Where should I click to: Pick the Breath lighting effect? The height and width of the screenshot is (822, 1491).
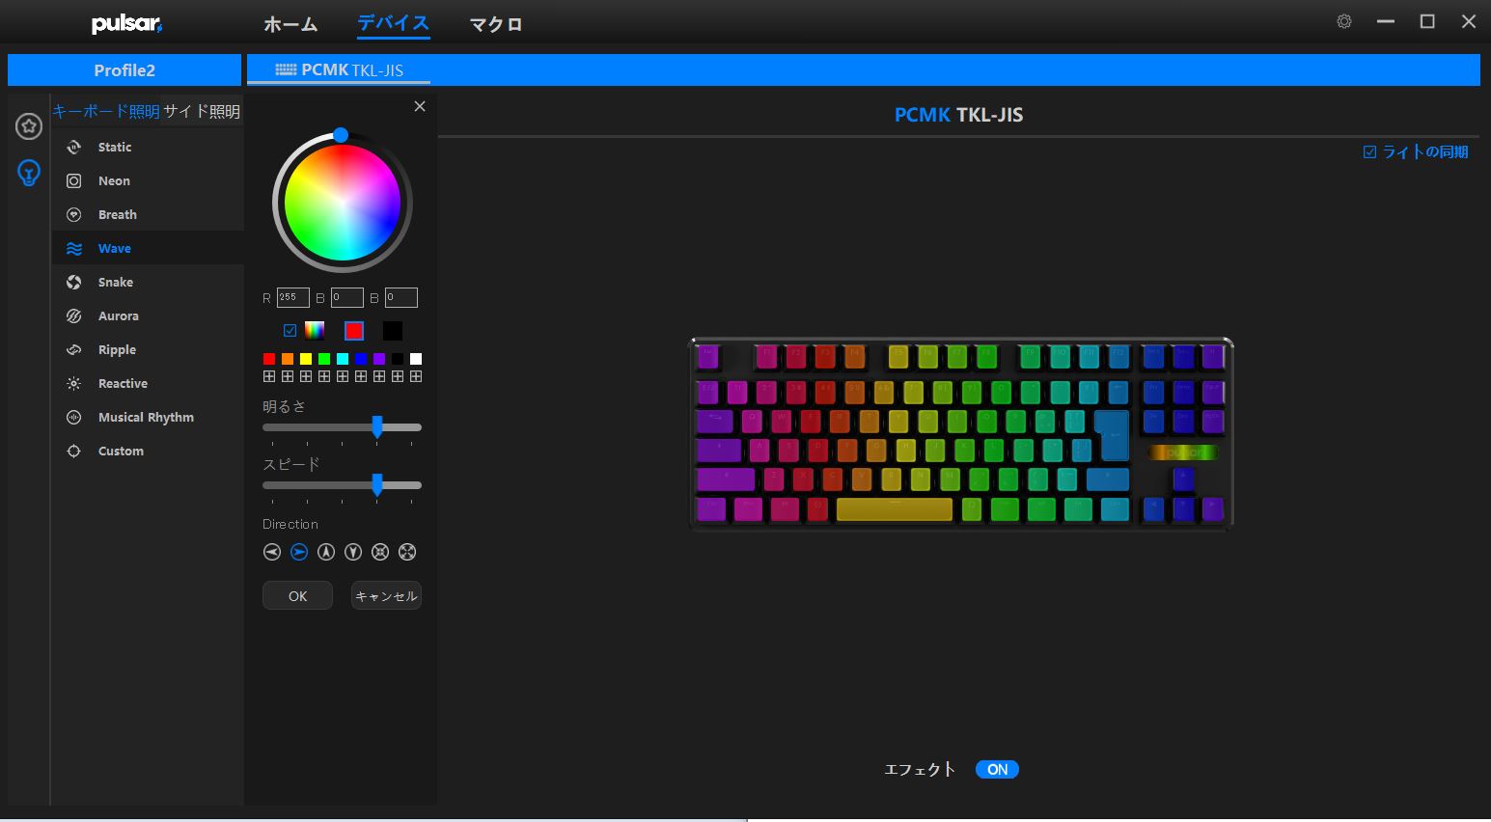(148, 214)
